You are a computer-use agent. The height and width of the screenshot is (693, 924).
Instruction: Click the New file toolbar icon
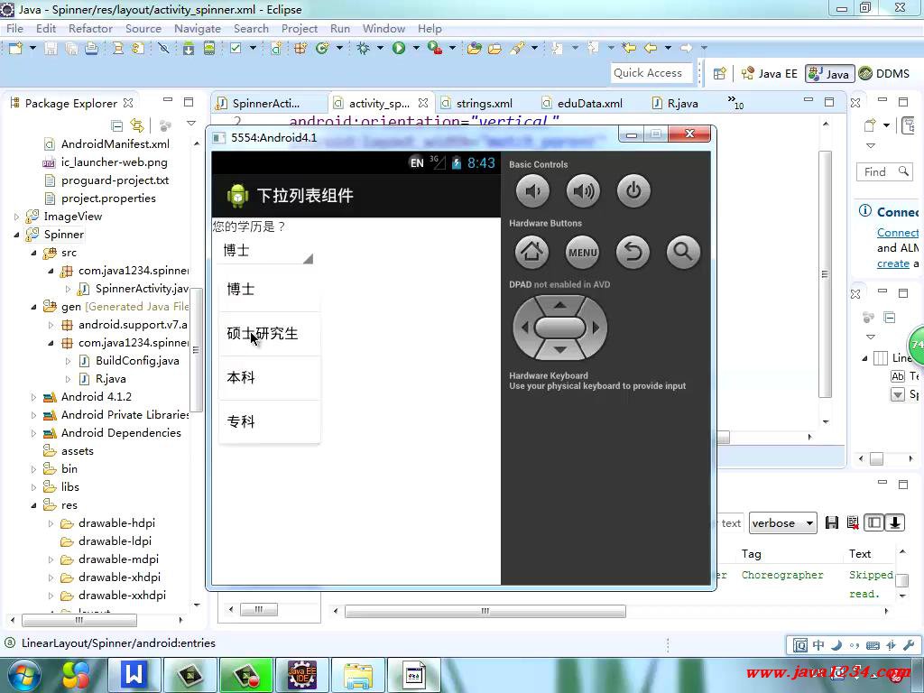[x=16, y=49]
